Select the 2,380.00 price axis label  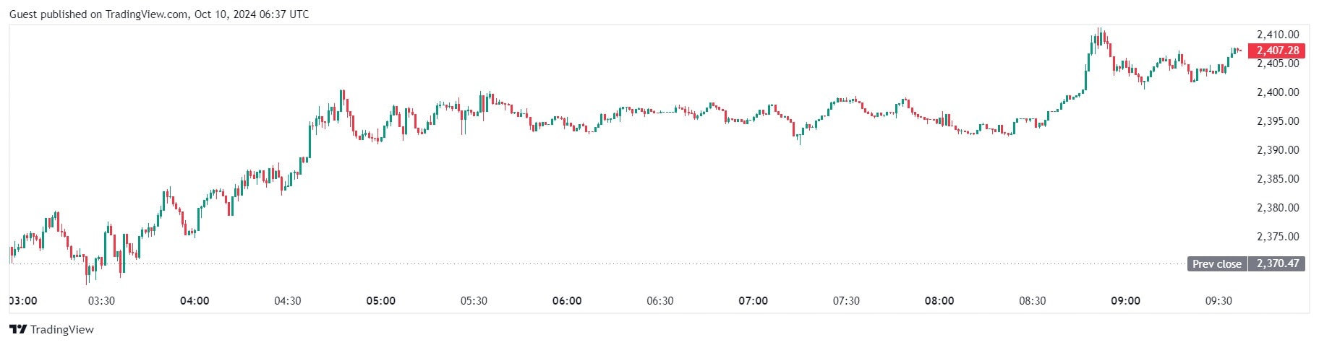[1278, 208]
